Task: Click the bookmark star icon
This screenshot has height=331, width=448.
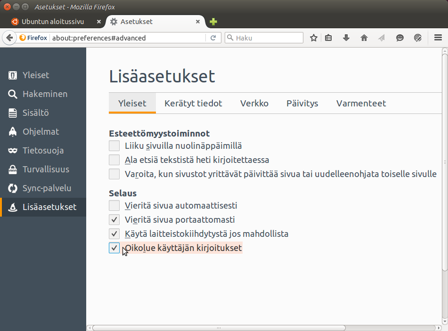Action: pyautogui.click(x=314, y=38)
